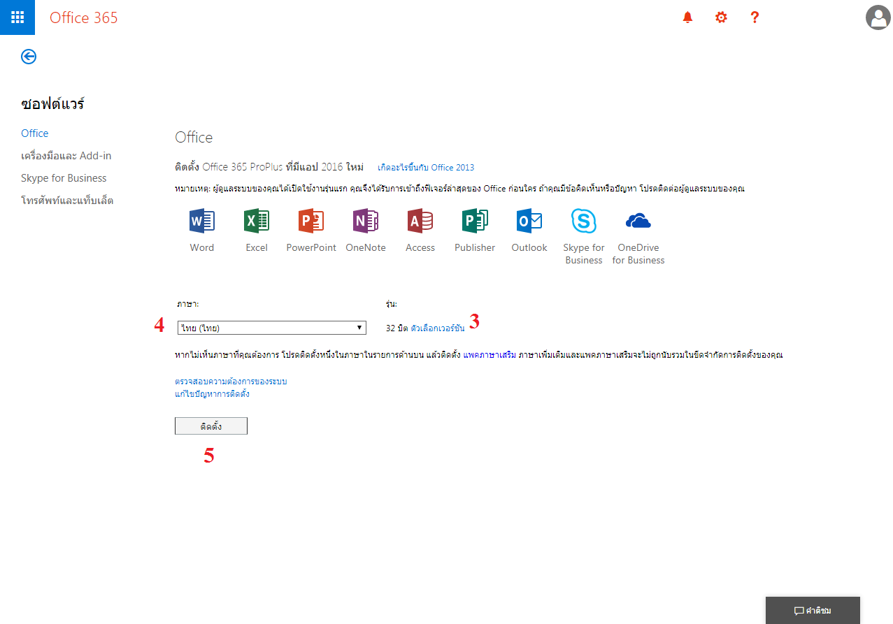Open the help question mark

755,17
